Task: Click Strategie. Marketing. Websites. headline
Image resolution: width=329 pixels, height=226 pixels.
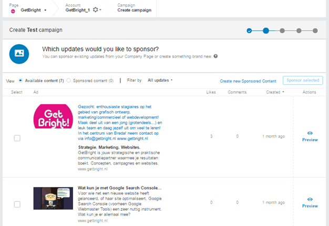Action: [x=109, y=147]
